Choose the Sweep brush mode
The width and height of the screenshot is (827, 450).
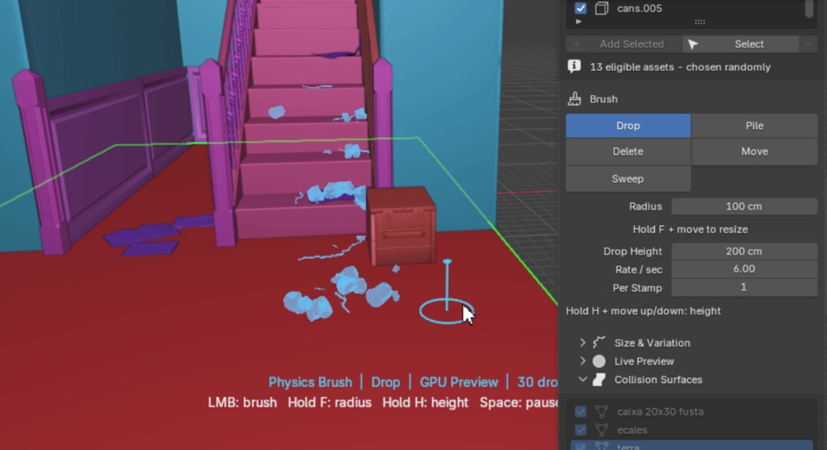(628, 179)
